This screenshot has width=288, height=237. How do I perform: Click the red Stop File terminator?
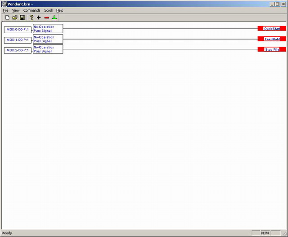click(x=272, y=49)
